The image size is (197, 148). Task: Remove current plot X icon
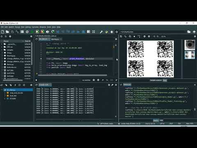134,37
